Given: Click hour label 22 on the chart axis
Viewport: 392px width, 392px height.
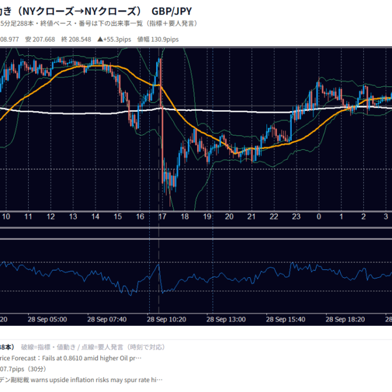Looking at the screenshot, I should click(274, 217).
